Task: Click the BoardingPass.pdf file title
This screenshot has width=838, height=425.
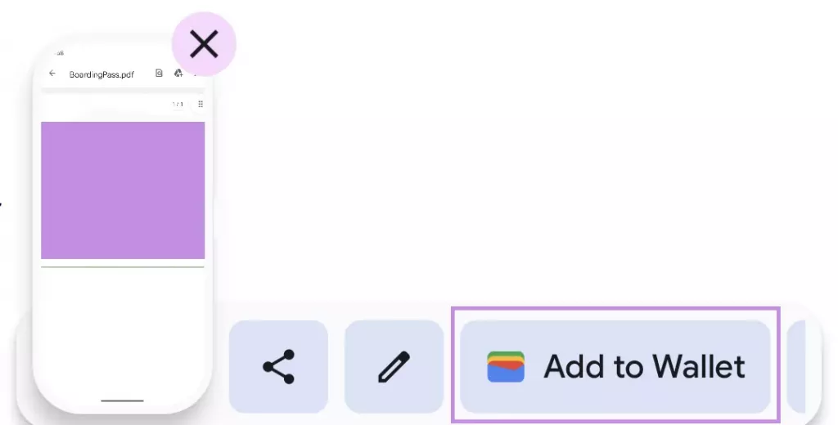Action: [101, 74]
